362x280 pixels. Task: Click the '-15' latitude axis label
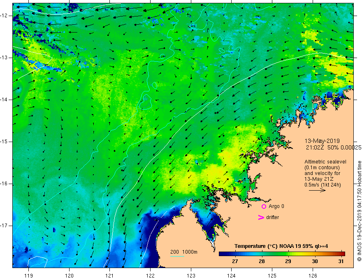point(4,142)
